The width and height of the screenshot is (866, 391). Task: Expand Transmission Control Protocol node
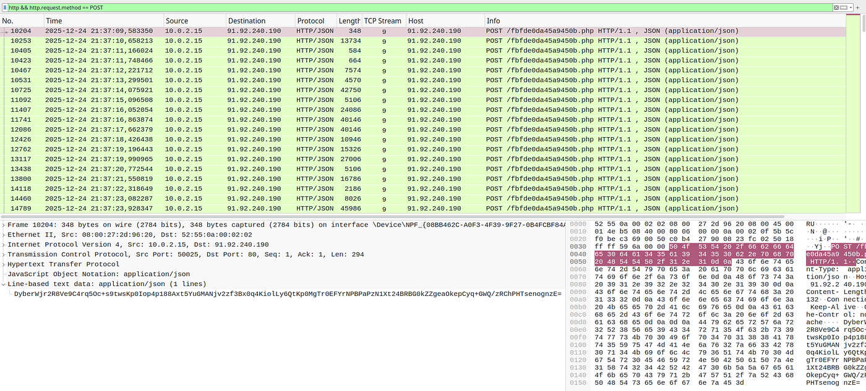coord(3,254)
